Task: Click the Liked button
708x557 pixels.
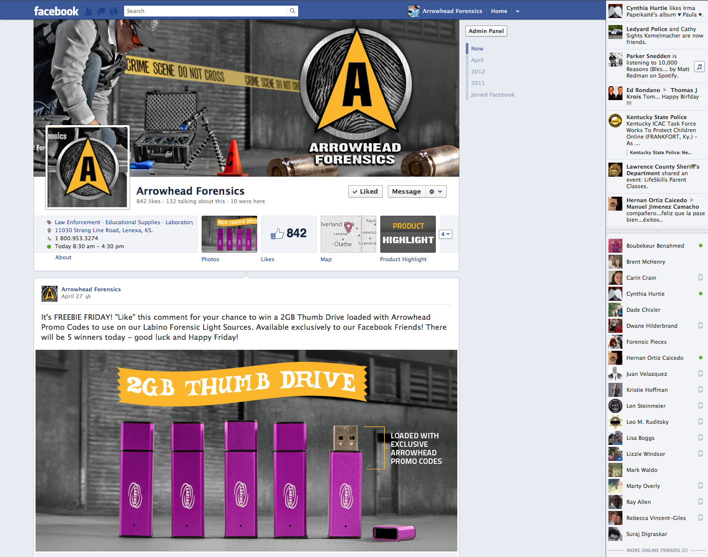Action: (365, 192)
